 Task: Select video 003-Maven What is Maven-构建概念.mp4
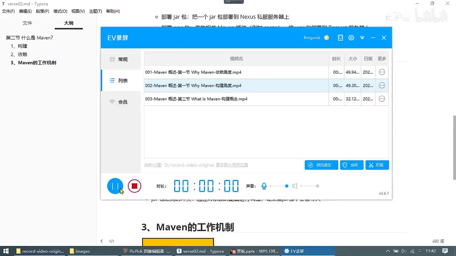click(236, 99)
